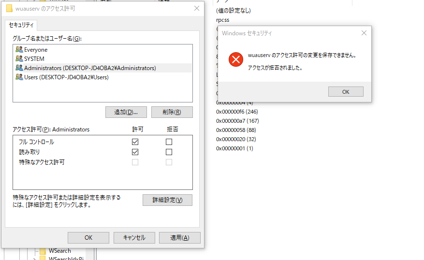Select the Users (DESKTOP-JD4OBA2¥Users) entry
Image resolution: width=424 pixels, height=260 pixels.
[103, 77]
